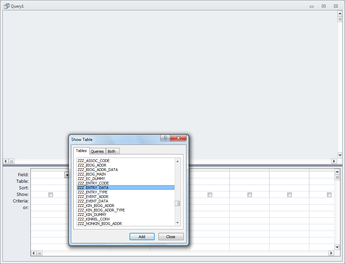Toggle Show checkbox in sixth grid column
The width and height of the screenshot is (345, 264).
(249, 195)
